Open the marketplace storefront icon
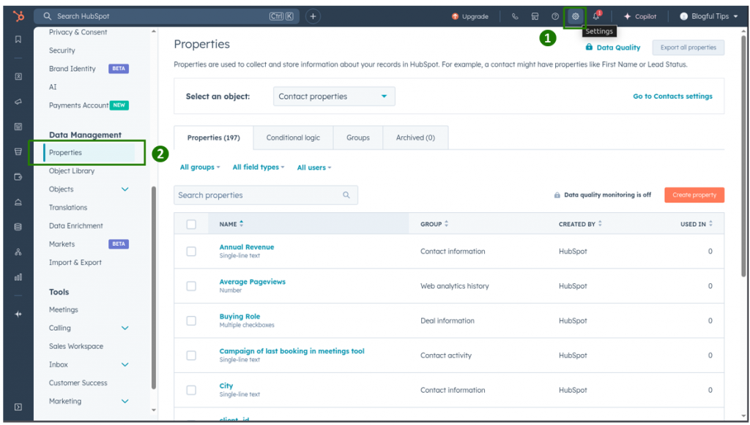 [x=535, y=16]
